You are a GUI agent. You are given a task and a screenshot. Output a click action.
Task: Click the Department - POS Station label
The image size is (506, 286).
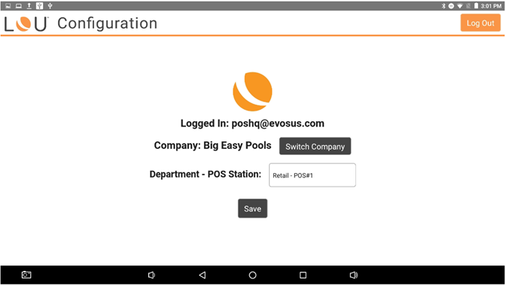(x=206, y=174)
